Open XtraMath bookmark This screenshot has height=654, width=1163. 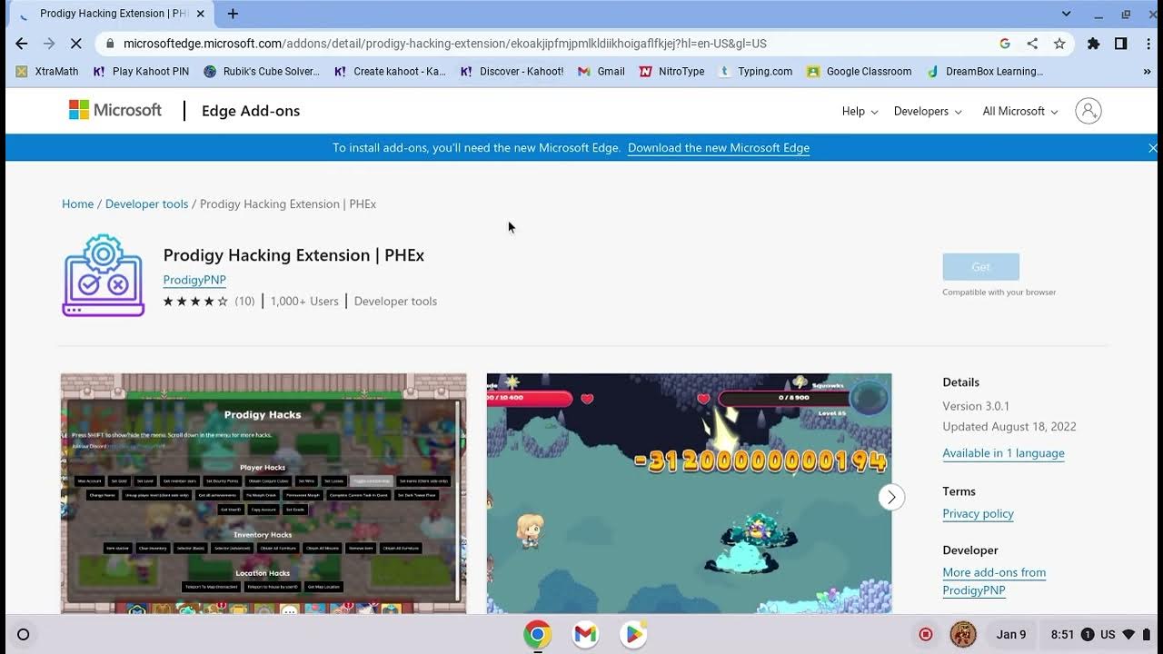[47, 71]
